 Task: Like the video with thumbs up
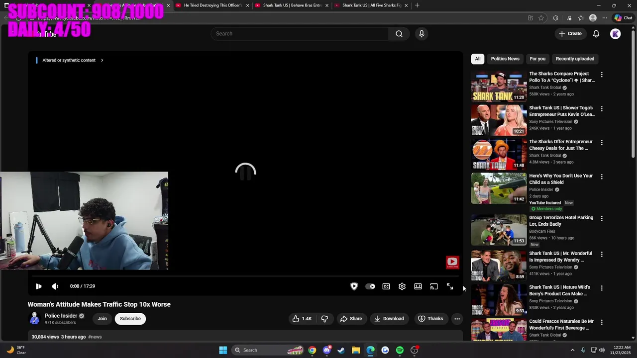point(302,319)
